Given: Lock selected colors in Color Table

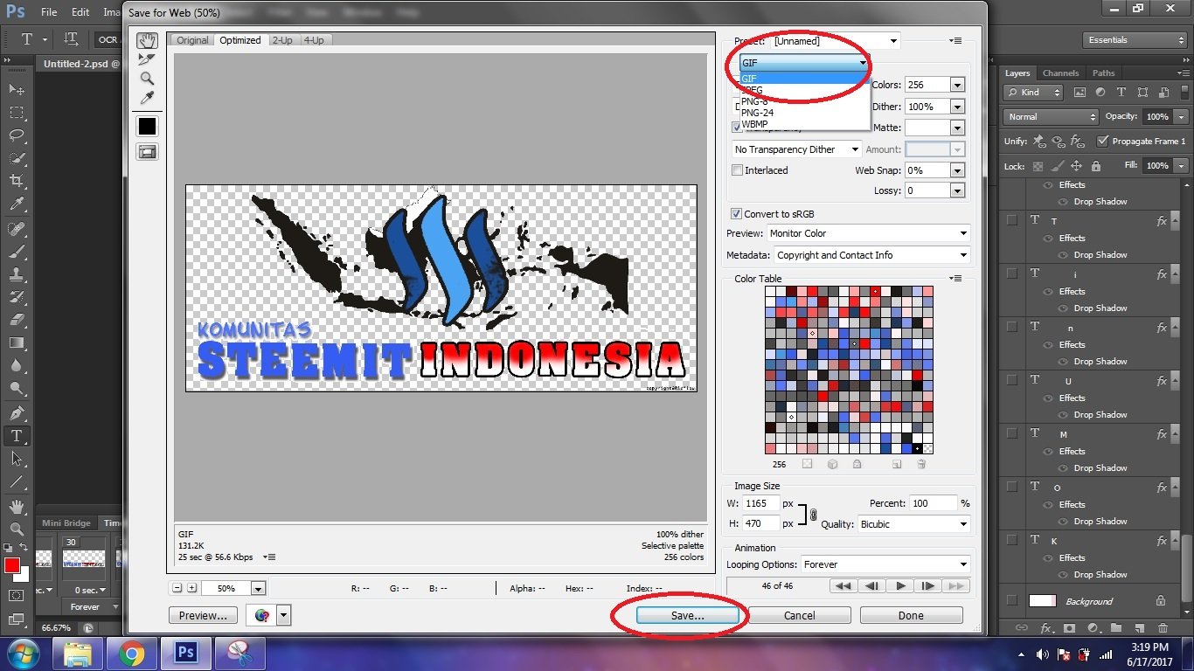Looking at the screenshot, I should tap(857, 465).
